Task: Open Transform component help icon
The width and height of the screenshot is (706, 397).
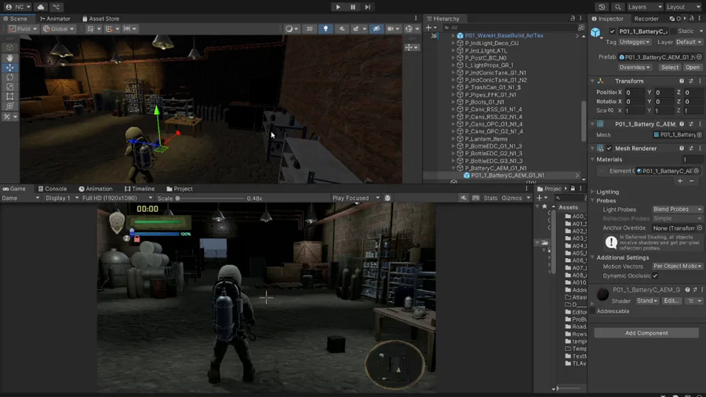Action: (682, 81)
